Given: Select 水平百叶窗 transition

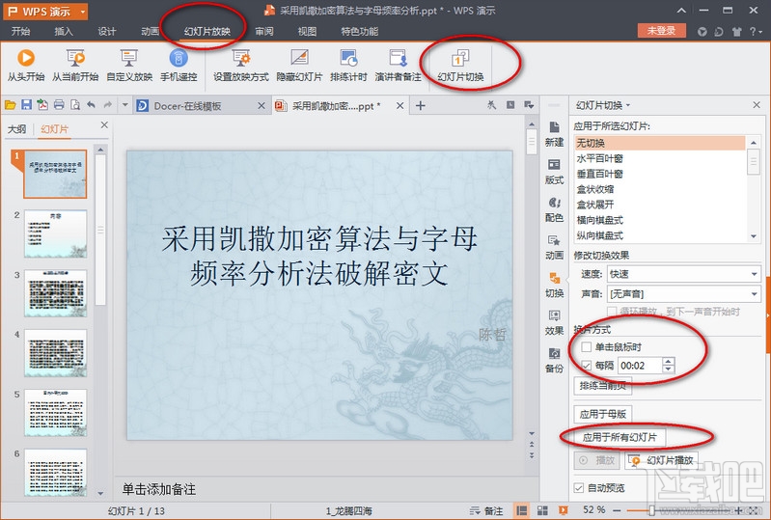Looking at the screenshot, I should click(x=660, y=158).
